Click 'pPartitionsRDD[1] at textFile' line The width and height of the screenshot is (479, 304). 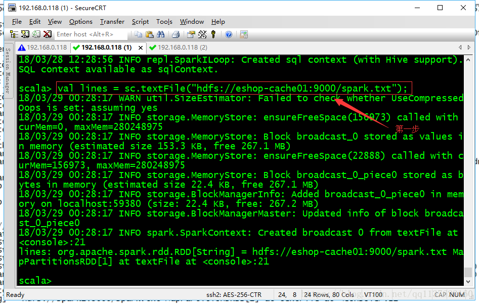(x=144, y=262)
